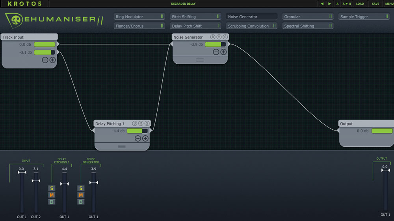Open the MENU in the top bar
Screen dimensions: 394x221
[389, 4]
